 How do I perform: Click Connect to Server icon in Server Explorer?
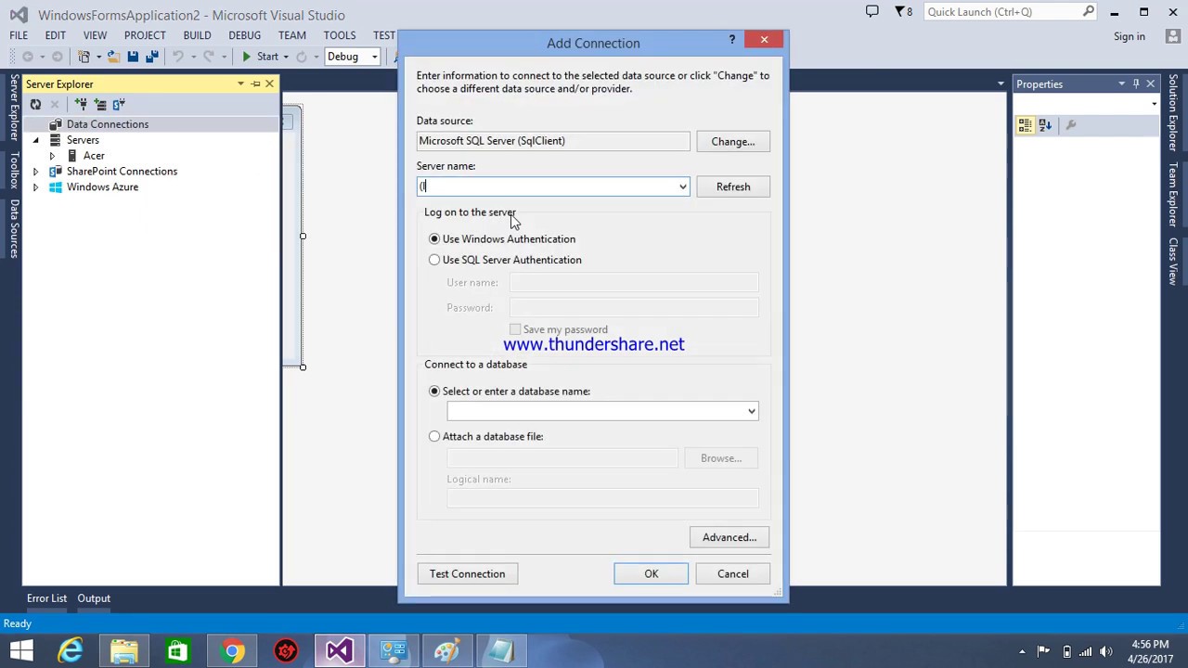point(100,105)
